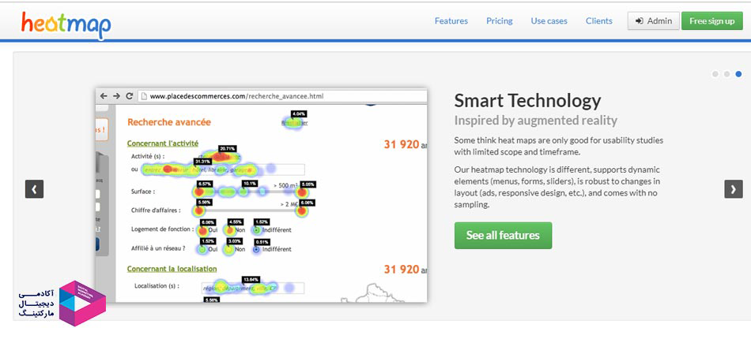Open the Clients page
This screenshot has height=339, width=751.
click(598, 21)
